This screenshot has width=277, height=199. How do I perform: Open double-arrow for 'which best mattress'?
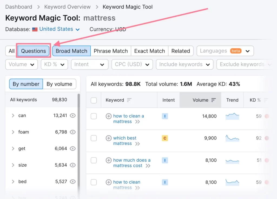click(x=137, y=144)
